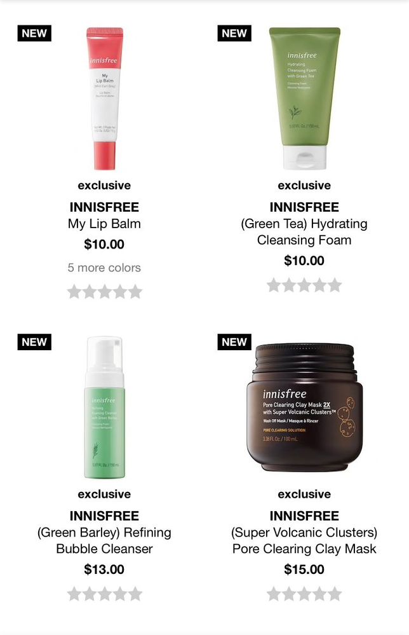Click the NEW badge on Bubble Cleanser
This screenshot has height=635, width=409.
click(34, 342)
